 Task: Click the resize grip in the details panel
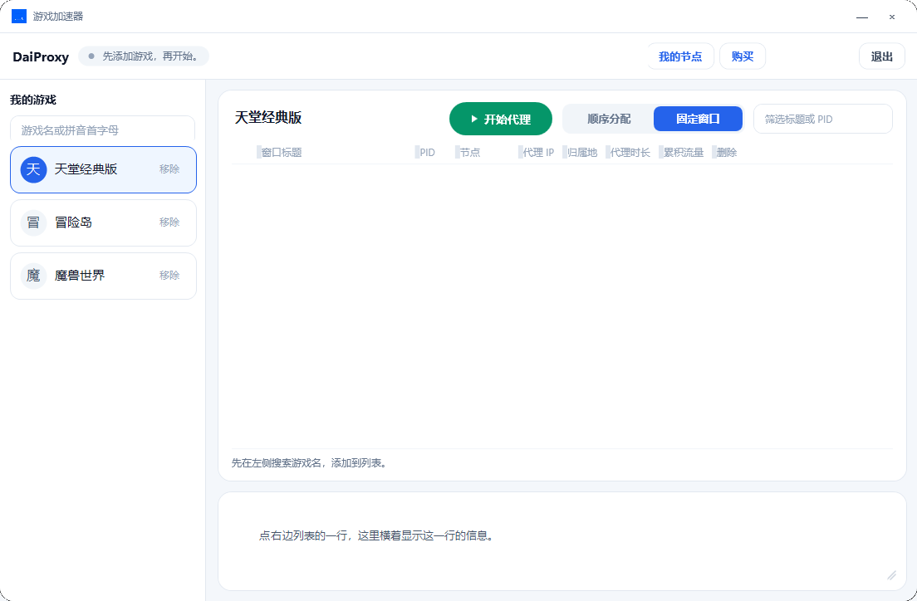tap(891, 575)
